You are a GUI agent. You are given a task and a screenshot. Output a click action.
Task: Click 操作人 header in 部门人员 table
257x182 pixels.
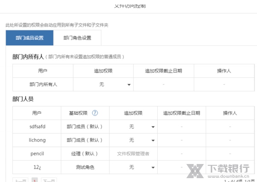(230, 113)
